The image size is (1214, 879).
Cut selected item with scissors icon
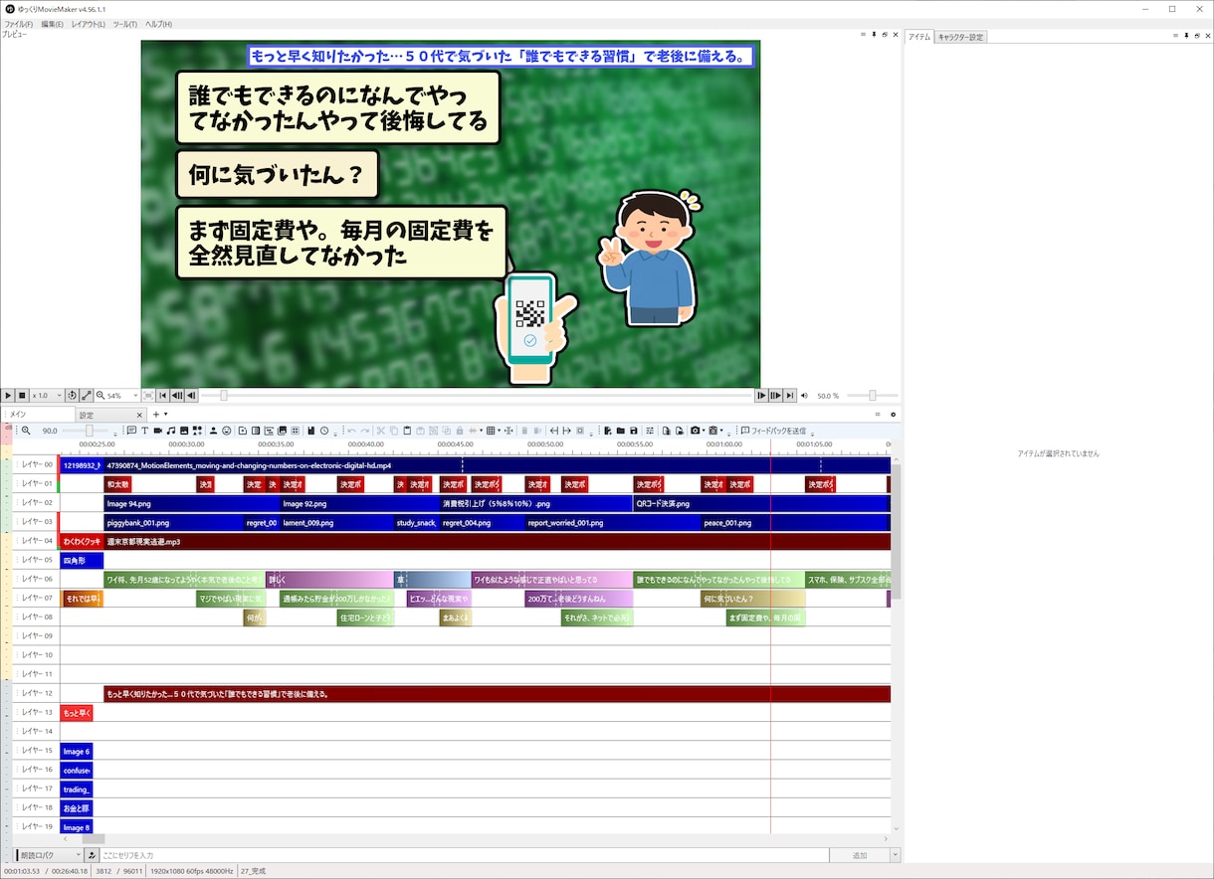tap(381, 431)
